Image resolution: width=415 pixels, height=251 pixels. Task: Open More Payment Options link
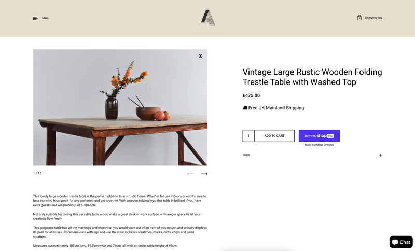pyautogui.click(x=319, y=145)
